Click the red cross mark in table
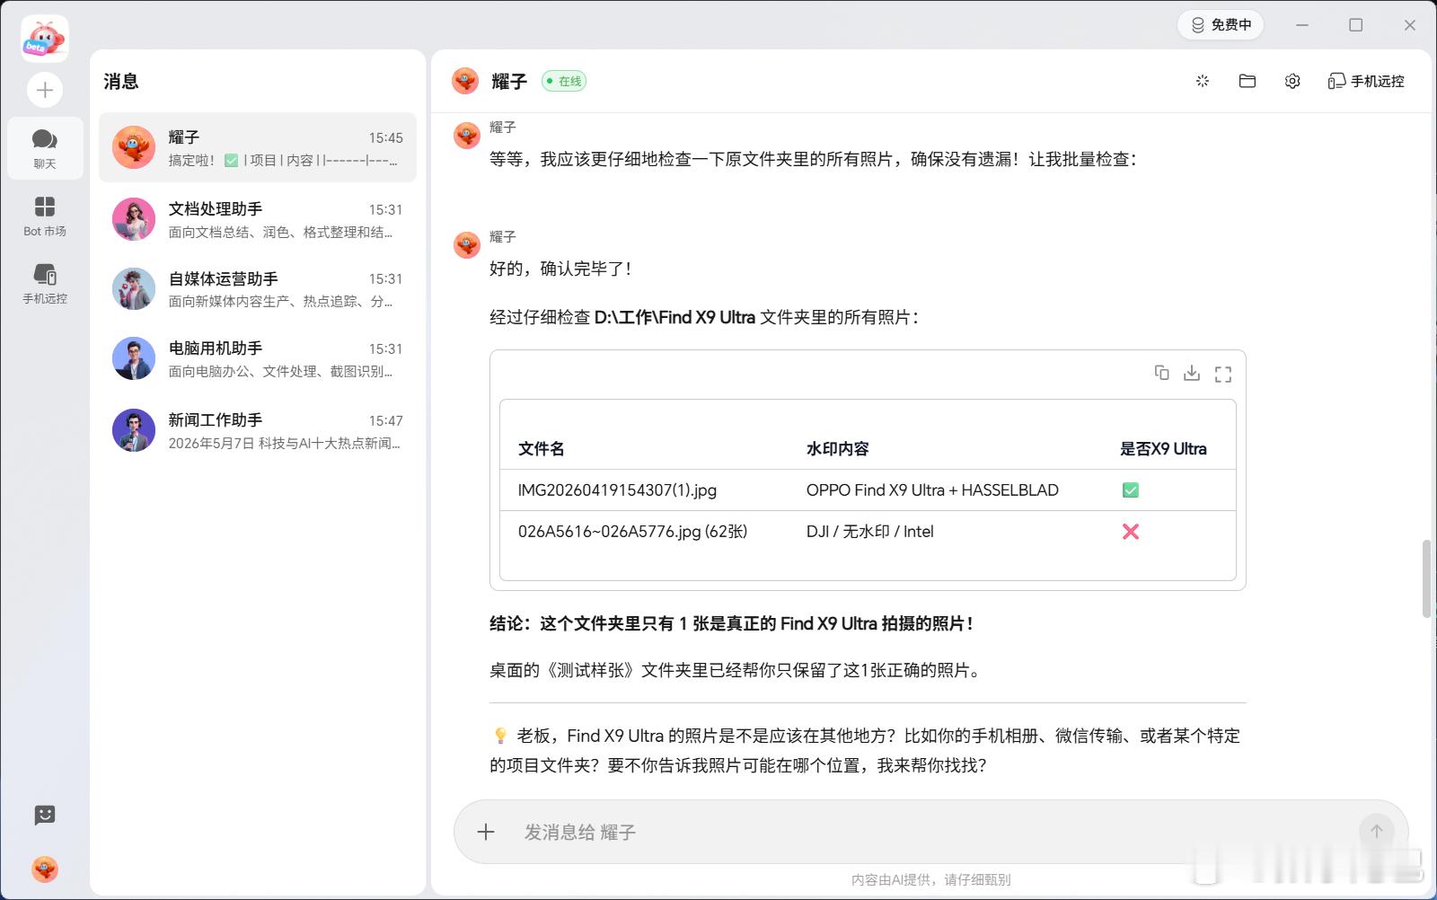 pos(1131,532)
